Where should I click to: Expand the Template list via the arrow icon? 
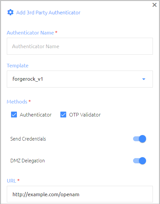tap(144, 79)
